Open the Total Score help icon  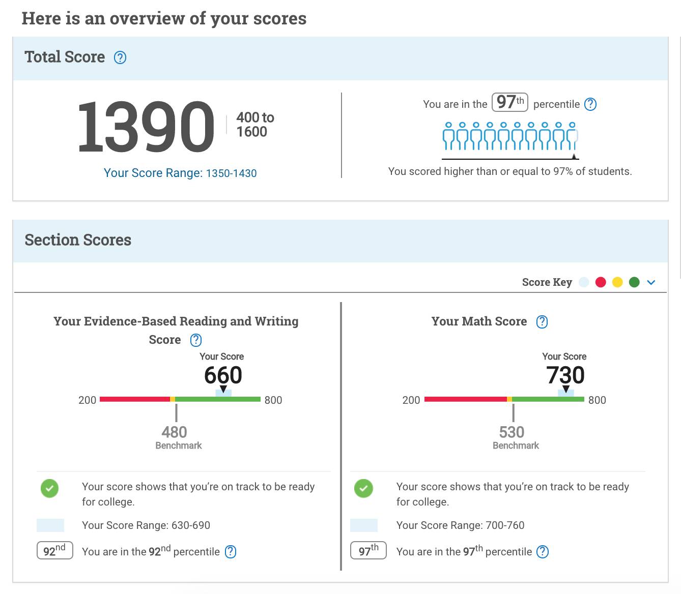120,57
